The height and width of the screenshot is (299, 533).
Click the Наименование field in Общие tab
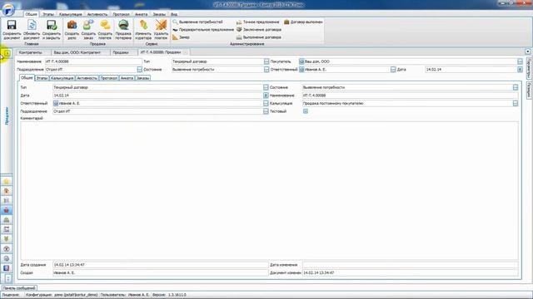(411, 96)
